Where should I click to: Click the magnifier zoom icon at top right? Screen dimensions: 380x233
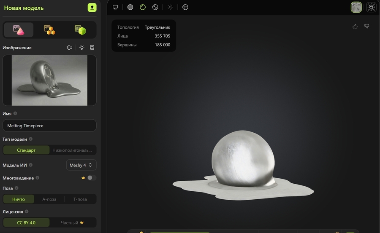[371, 7]
